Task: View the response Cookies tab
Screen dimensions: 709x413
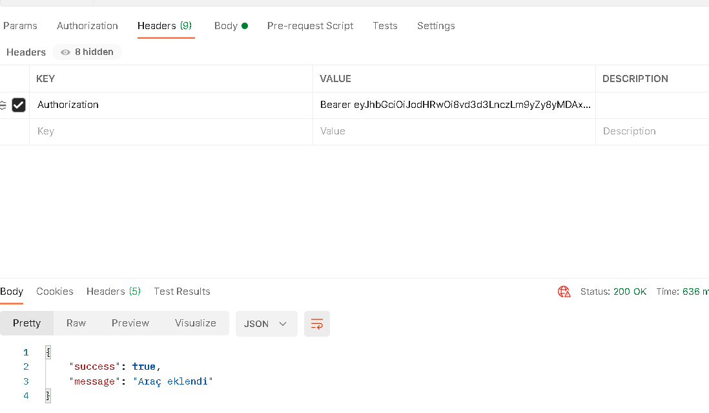Action: tap(55, 291)
